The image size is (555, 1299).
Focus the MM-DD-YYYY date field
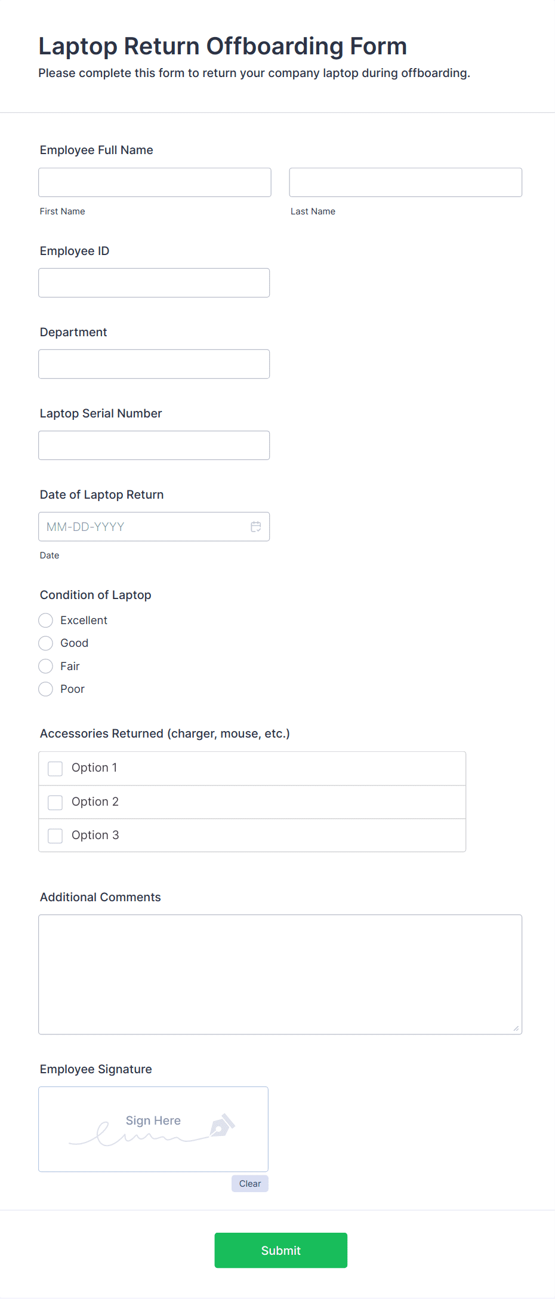tap(143, 527)
